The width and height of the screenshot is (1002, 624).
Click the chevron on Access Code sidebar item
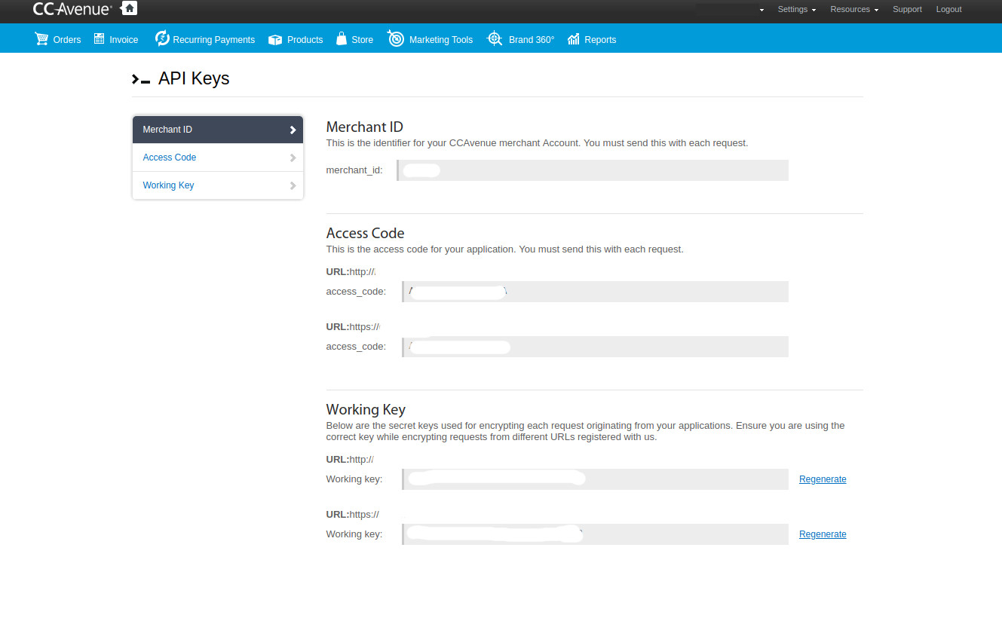tap(293, 158)
